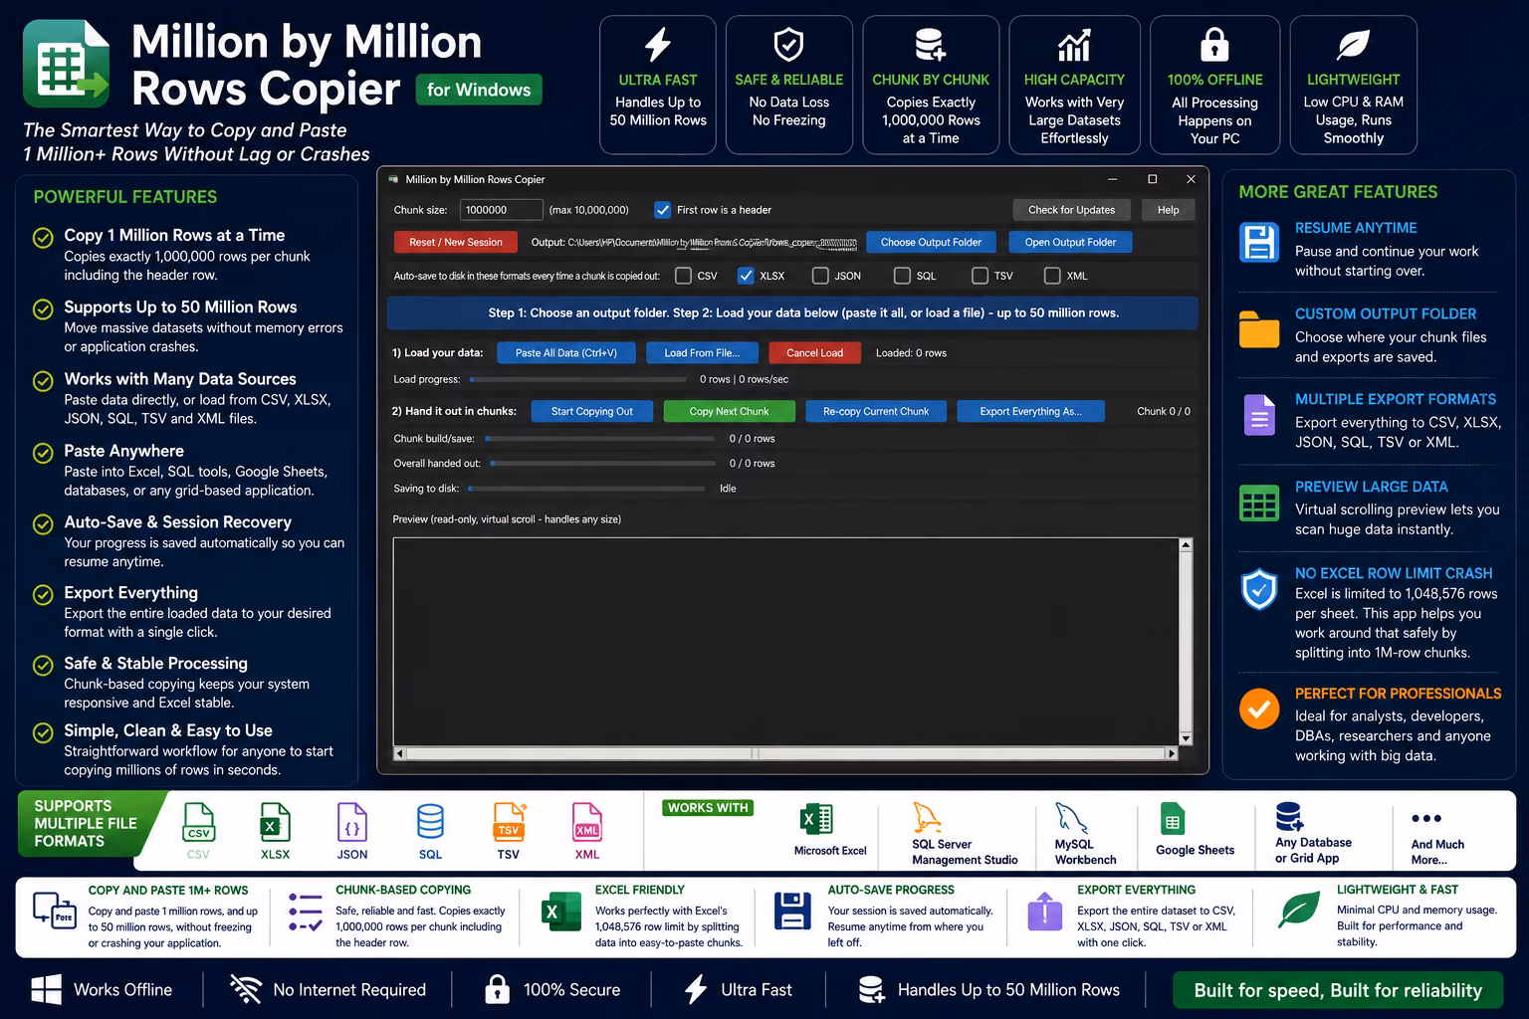The image size is (1529, 1019).
Task: Click Export Everything As... button
Action: point(1030,411)
